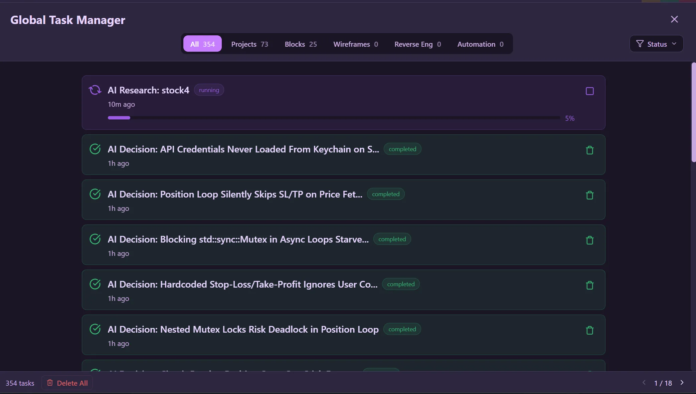
Task: Click the 5% progress label
Action: click(x=570, y=118)
